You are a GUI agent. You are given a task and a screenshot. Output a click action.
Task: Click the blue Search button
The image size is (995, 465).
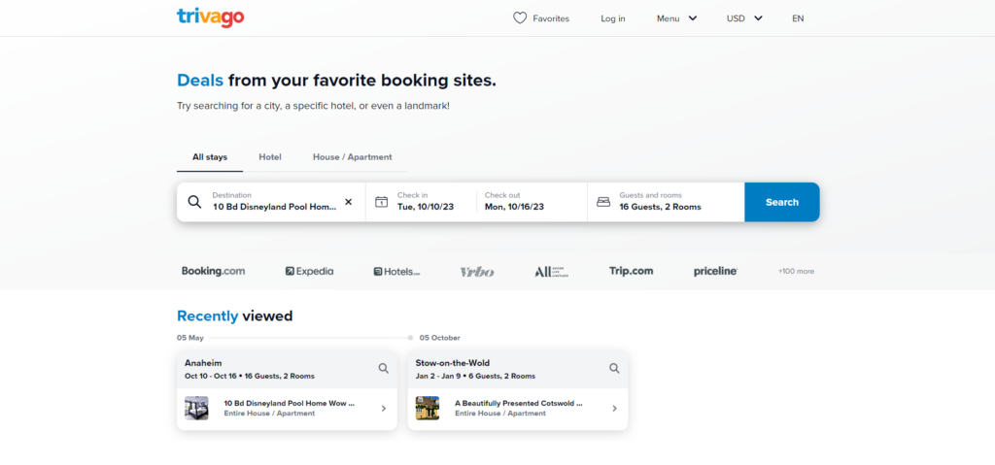[782, 202]
